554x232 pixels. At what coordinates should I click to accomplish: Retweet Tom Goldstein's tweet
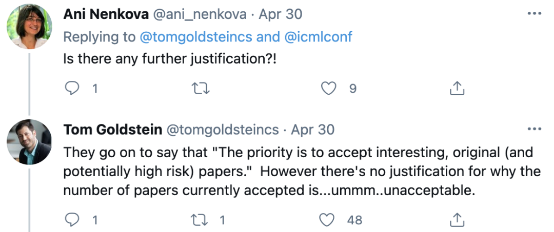coord(197,220)
